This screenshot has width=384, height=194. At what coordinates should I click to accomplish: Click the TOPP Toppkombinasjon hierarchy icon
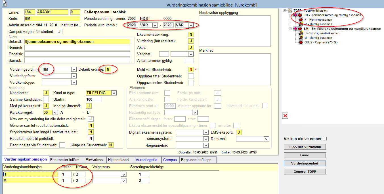pos(290,10)
